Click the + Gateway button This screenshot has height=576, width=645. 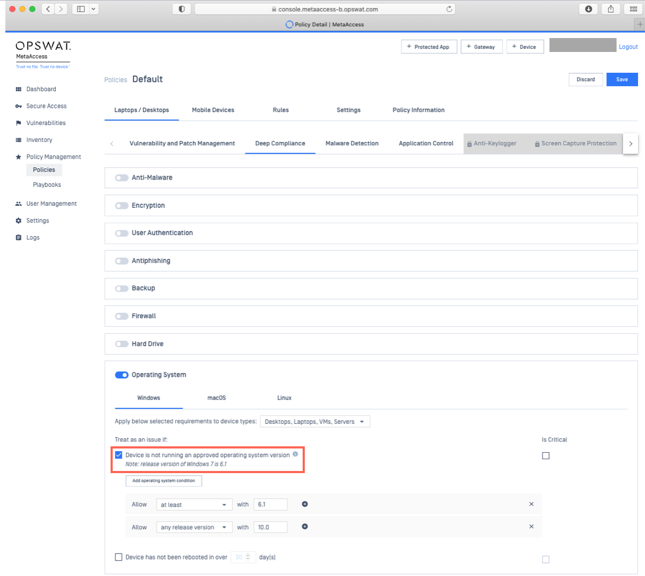point(481,47)
